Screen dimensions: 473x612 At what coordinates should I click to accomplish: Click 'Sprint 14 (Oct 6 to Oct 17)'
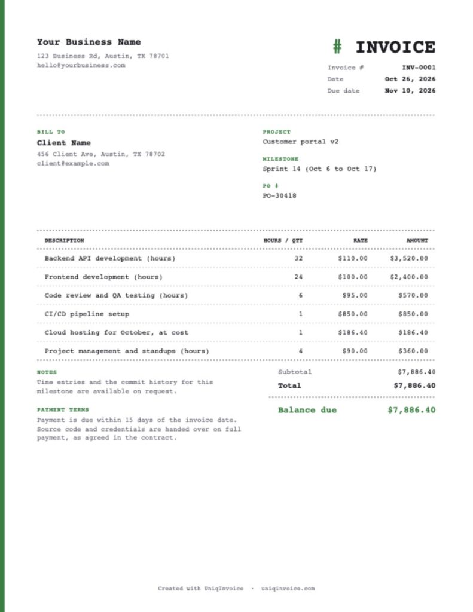coord(319,169)
